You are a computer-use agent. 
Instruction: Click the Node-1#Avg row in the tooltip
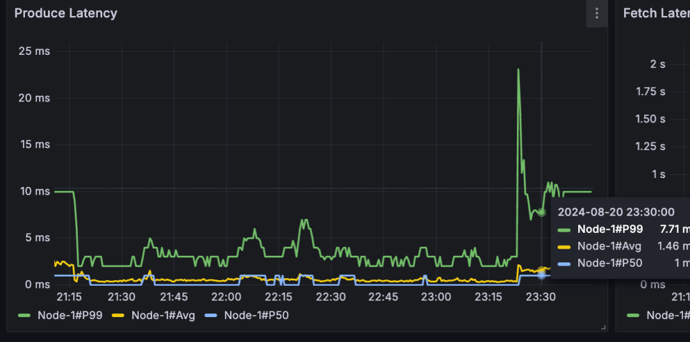click(624, 246)
